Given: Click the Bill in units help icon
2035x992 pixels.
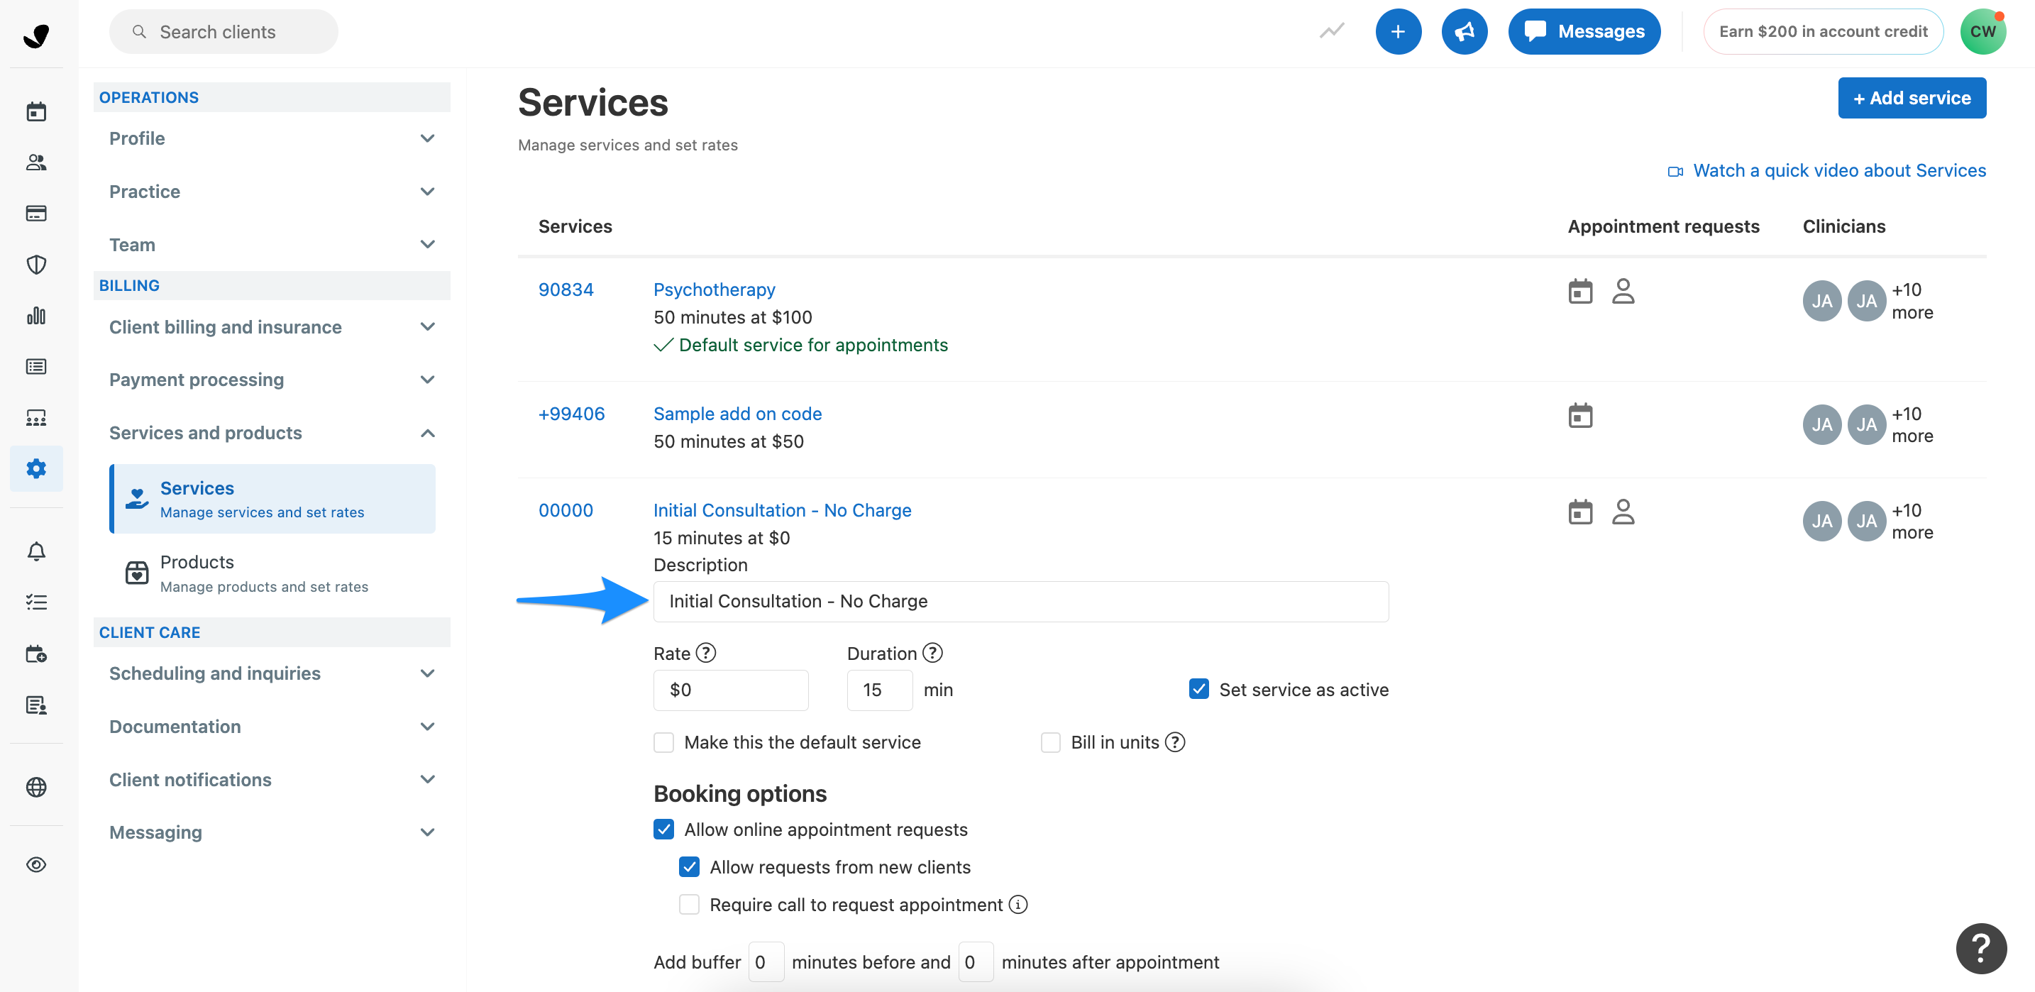Looking at the screenshot, I should coord(1175,742).
